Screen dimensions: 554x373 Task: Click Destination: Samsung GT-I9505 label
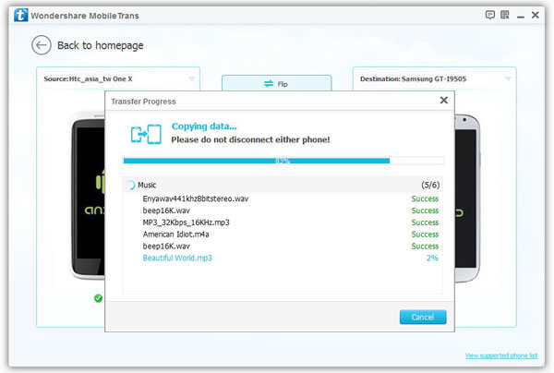click(413, 79)
